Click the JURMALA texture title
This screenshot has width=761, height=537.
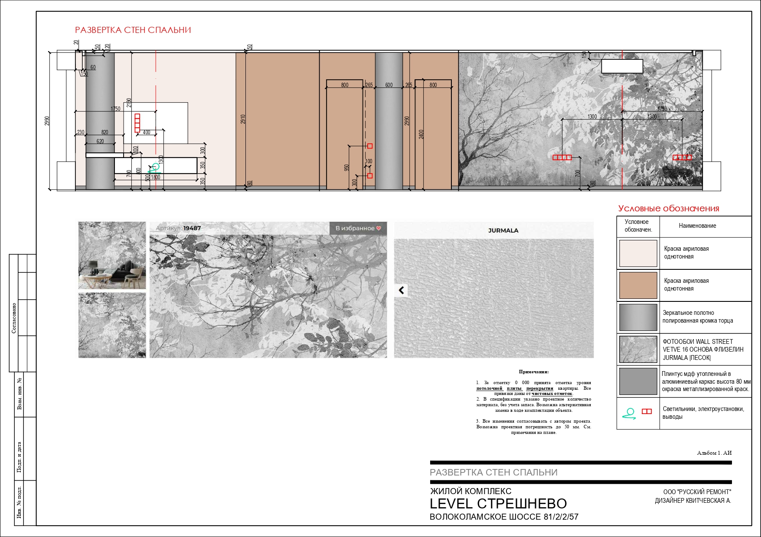click(x=503, y=230)
